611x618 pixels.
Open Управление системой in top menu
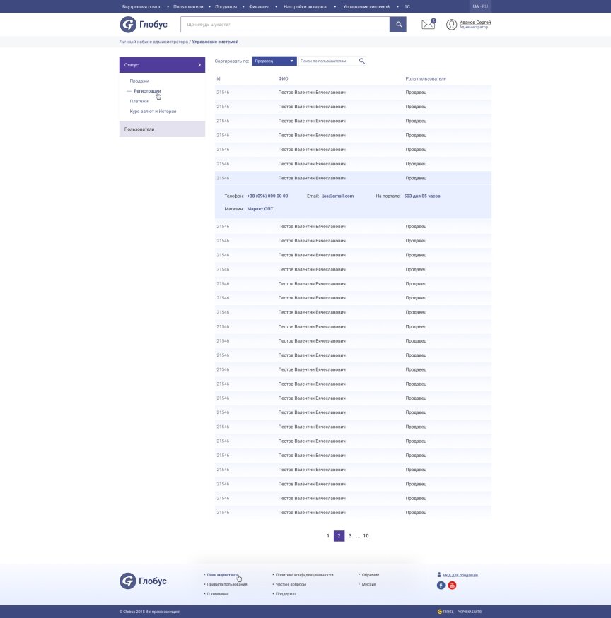click(366, 6)
